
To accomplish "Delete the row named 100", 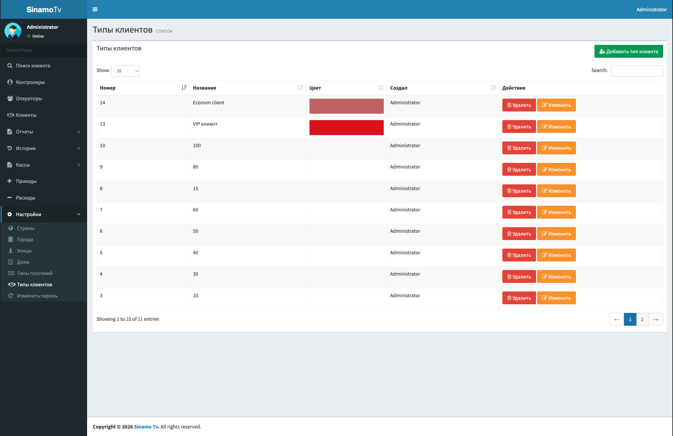I will [519, 148].
